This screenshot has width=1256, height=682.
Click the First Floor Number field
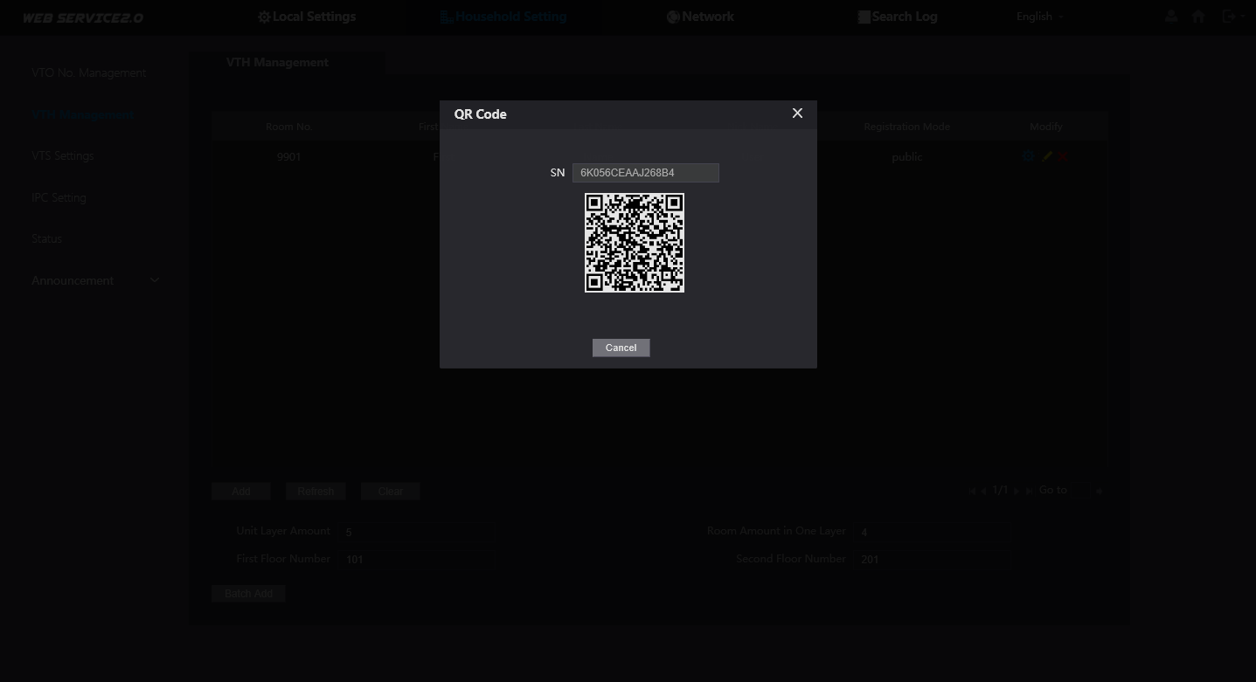(x=418, y=559)
